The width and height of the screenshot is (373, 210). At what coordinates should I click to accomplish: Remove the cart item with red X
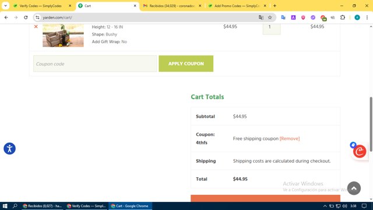(36, 26)
